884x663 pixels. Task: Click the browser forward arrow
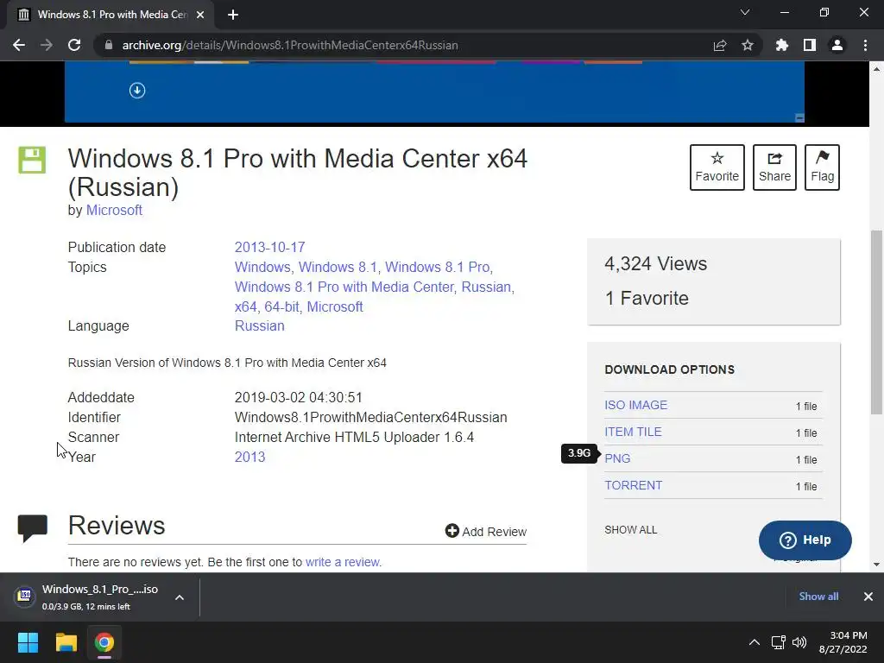point(47,45)
